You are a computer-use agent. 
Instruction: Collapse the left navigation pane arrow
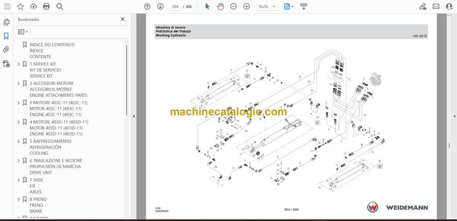pos(134,116)
